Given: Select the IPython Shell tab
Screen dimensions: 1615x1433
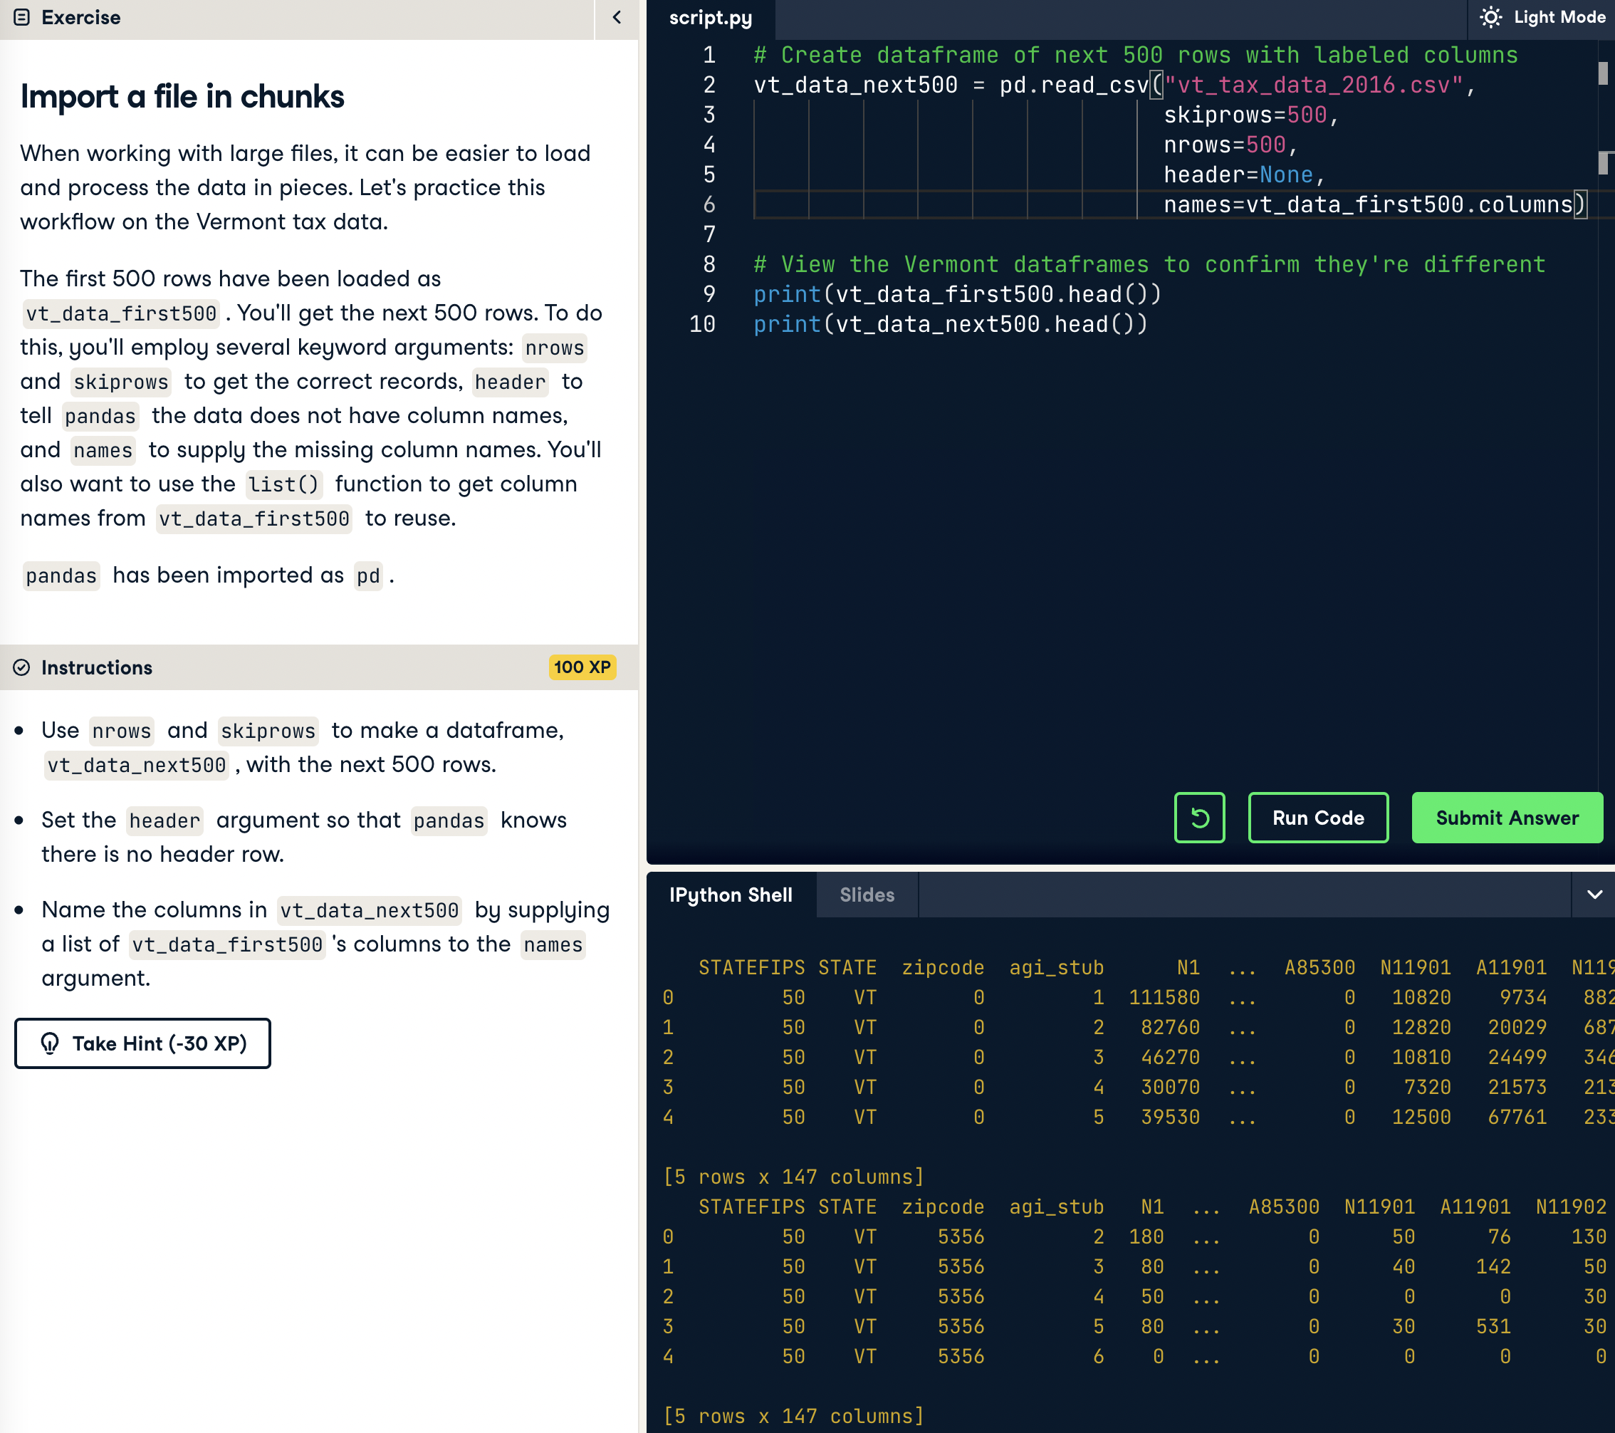Looking at the screenshot, I should pos(730,895).
